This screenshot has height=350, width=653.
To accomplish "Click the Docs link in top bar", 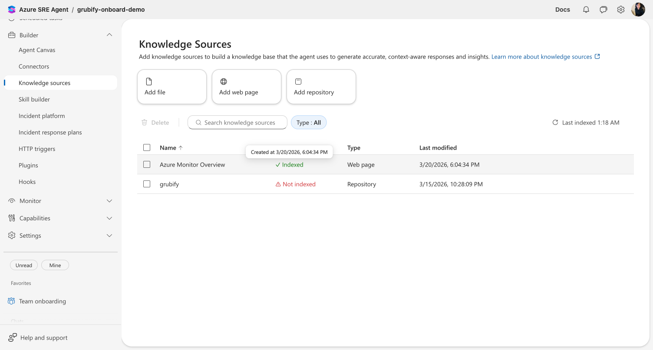I will pyautogui.click(x=563, y=10).
